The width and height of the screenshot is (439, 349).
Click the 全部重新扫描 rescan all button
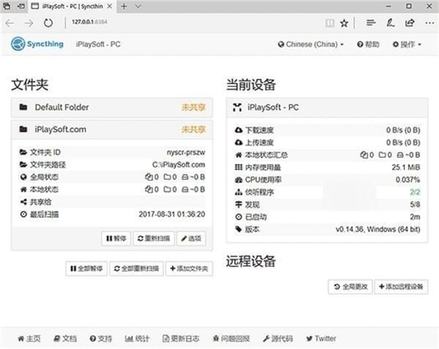tap(136, 268)
